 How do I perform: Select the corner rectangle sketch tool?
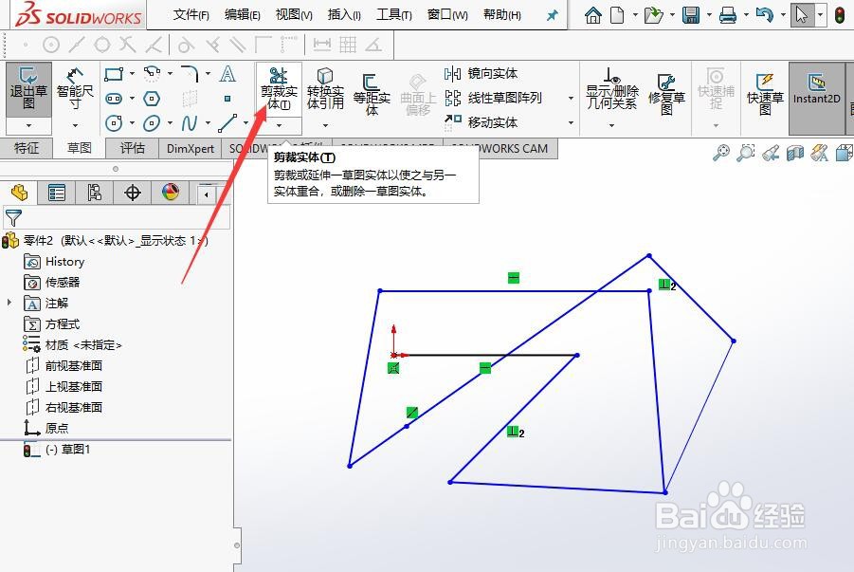(x=114, y=74)
